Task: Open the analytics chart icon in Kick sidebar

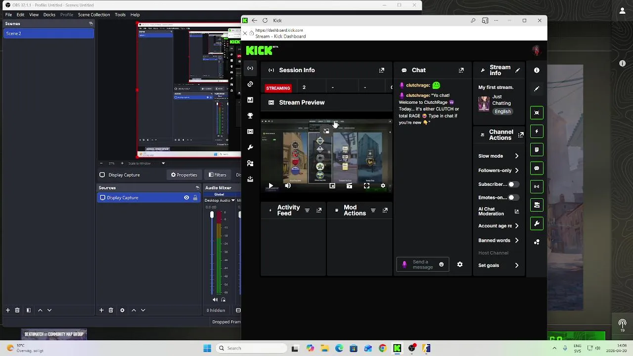Action: pos(250,100)
